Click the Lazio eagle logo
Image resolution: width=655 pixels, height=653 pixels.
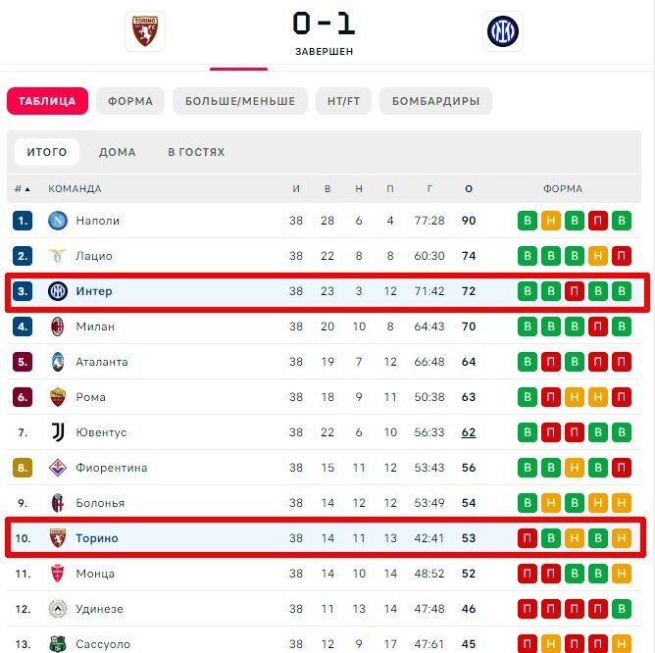[x=58, y=256]
